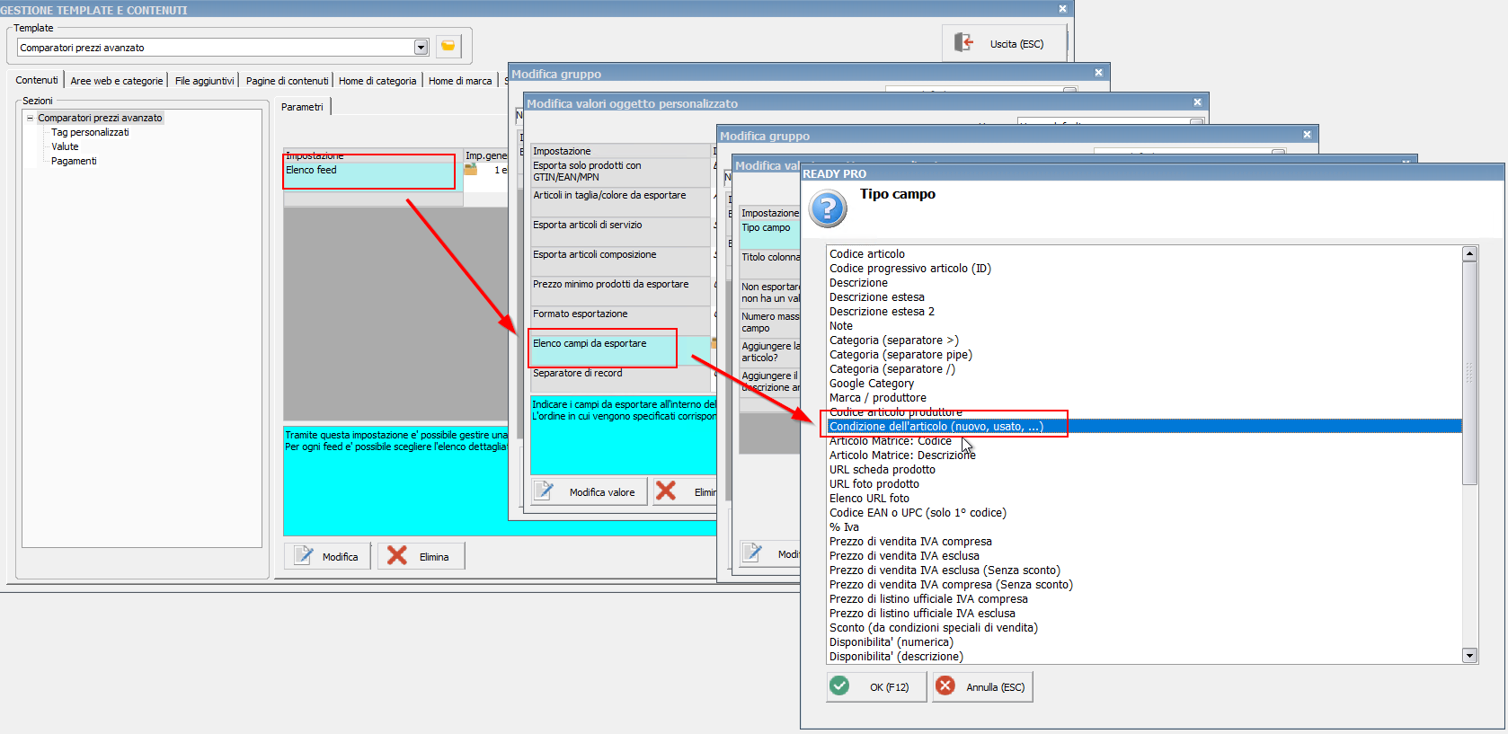The image size is (1508, 734).
Task: Select the Elenco campi da esportare setting
Action: tap(620, 350)
